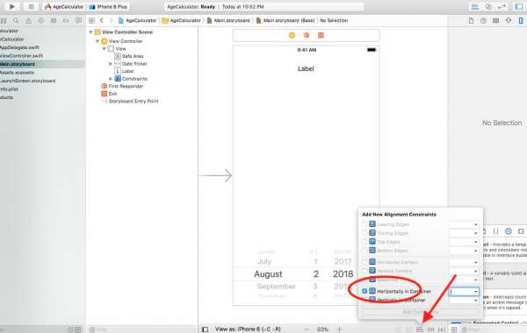
Task: Click No Selection in the jump bar
Action: coord(334,20)
